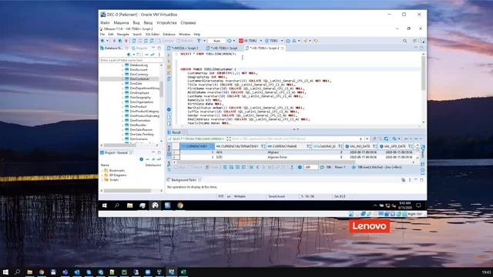Select the DimAccount table

click(x=139, y=70)
